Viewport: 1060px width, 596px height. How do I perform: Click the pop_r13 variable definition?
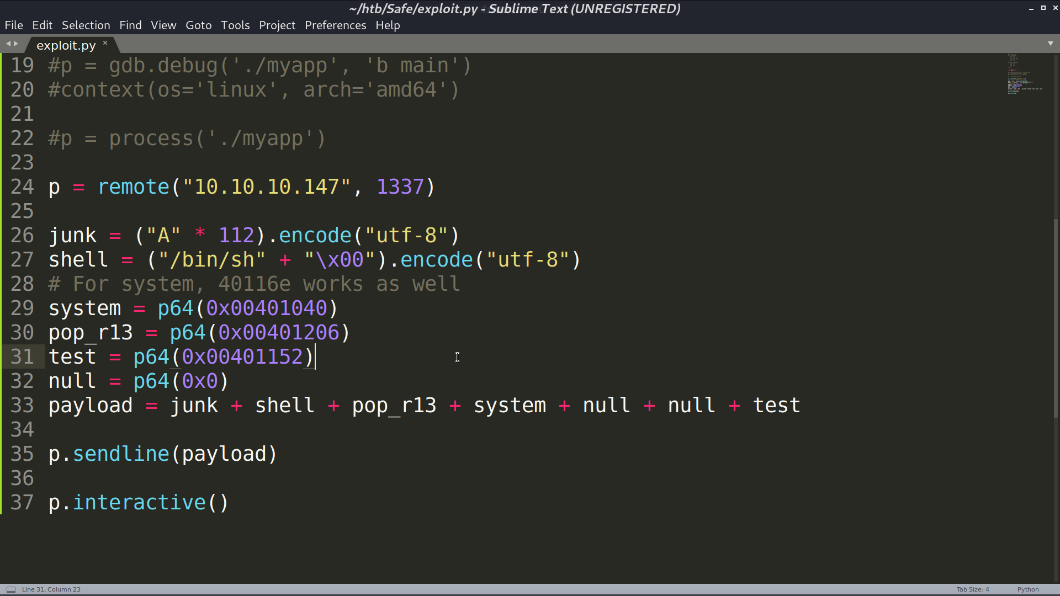[91, 333]
